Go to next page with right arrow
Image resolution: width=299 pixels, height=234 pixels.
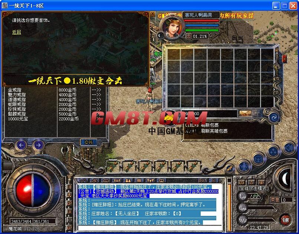click(x=38, y=145)
